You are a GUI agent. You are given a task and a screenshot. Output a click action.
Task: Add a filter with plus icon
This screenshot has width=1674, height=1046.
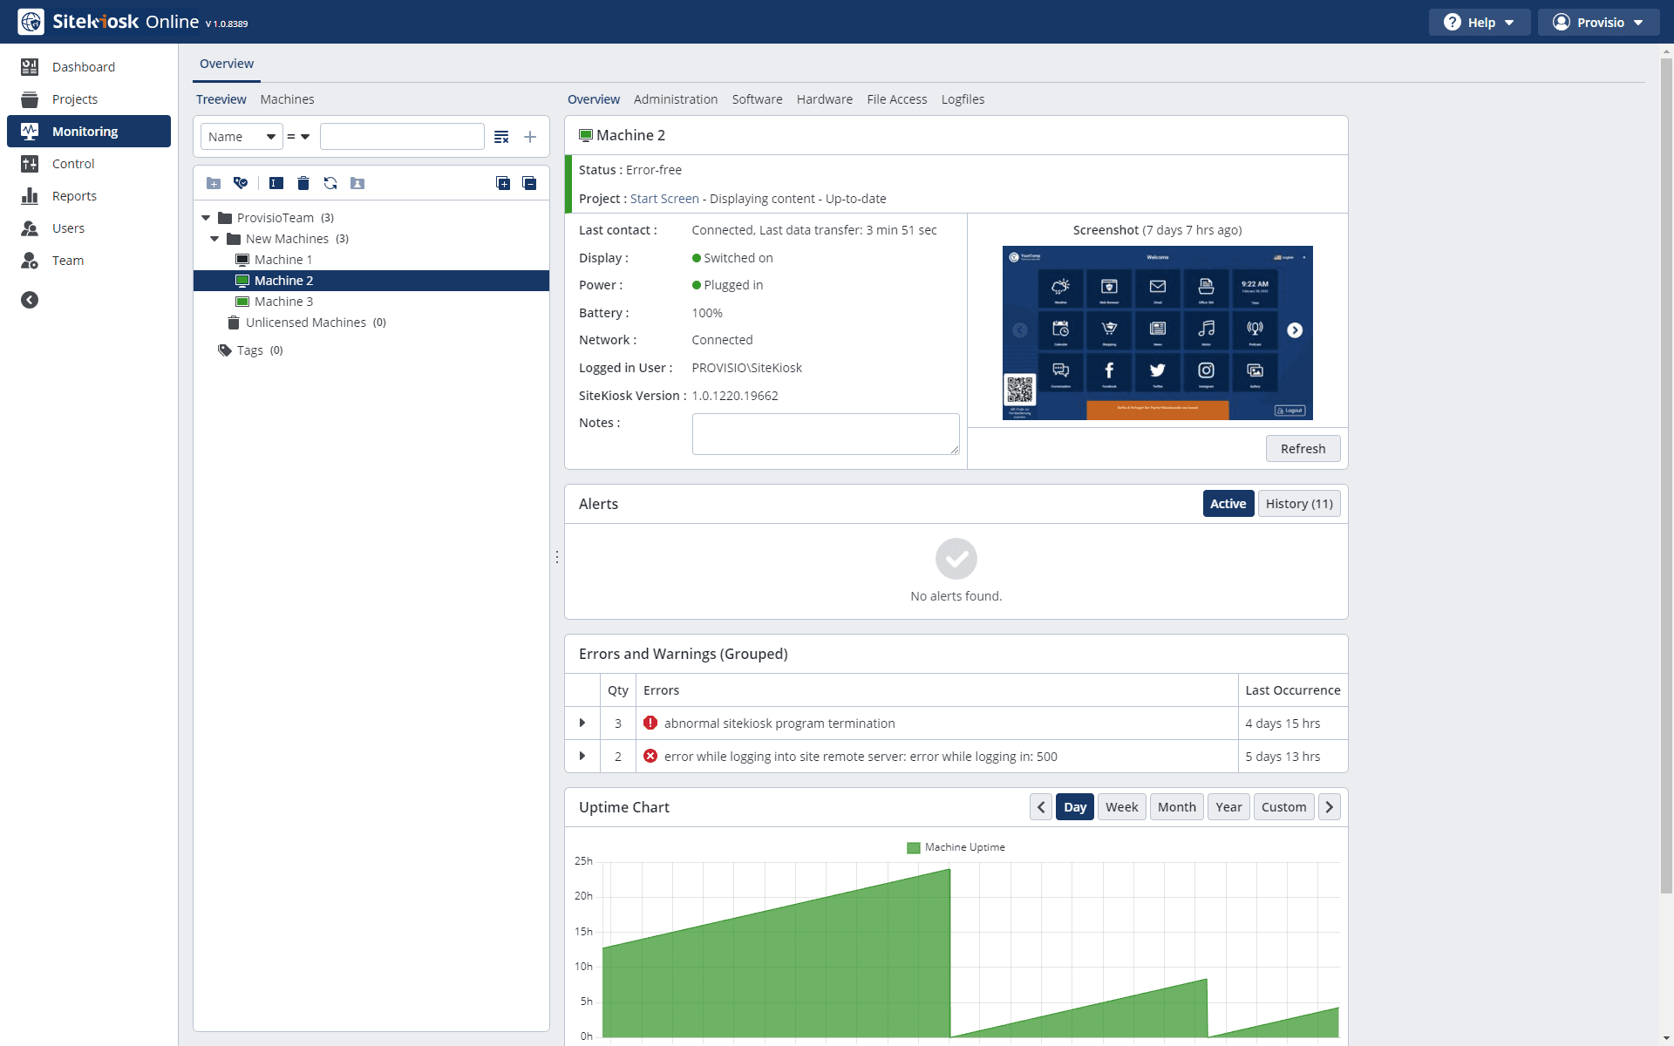(530, 137)
